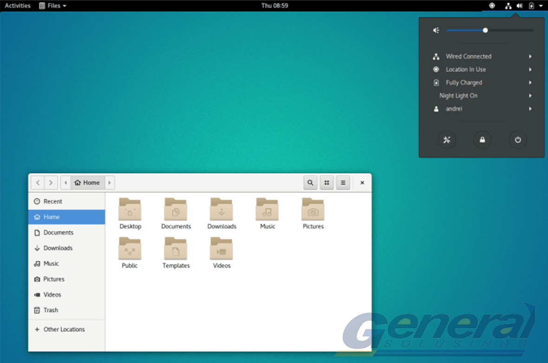
Task: Expand the Night Light On submenu
Action: [x=482, y=96]
